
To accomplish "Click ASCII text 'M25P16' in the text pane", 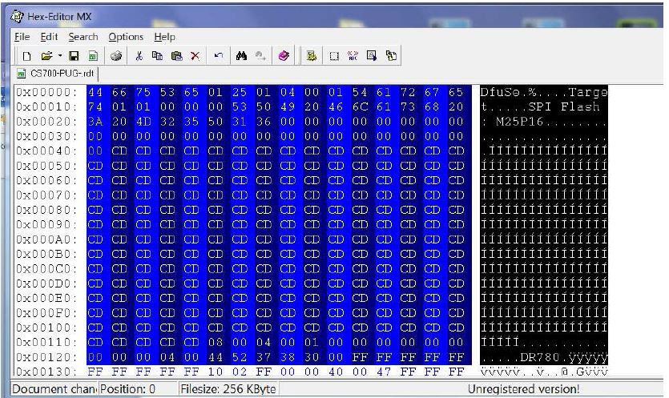I will [x=520, y=122].
